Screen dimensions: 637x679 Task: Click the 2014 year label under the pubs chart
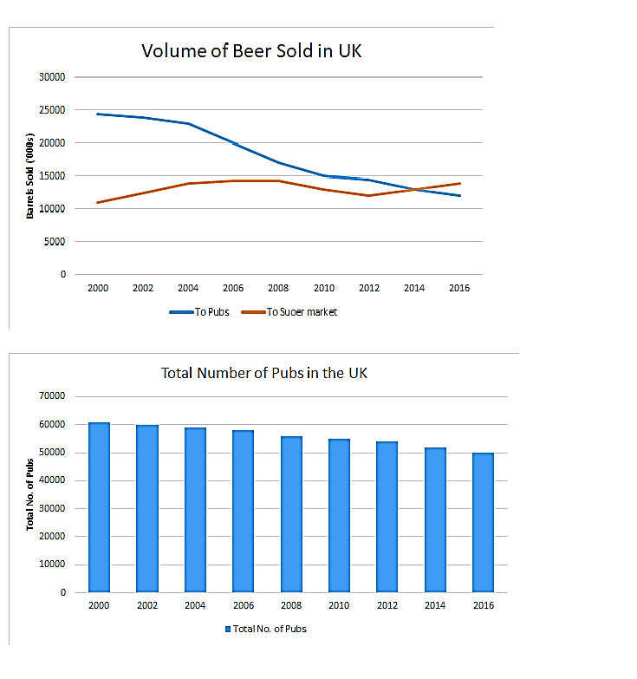(x=435, y=605)
